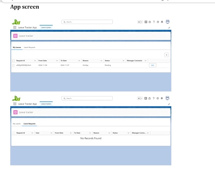Screen dimensions: 215x169
Task: Click pink Leave tracker icon, upper screen
Action: point(15,36)
